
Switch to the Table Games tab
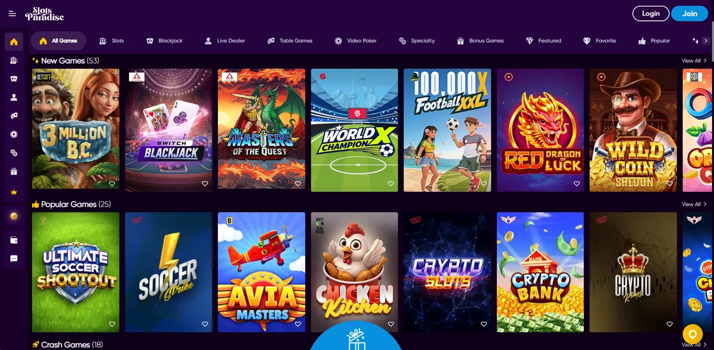click(x=290, y=41)
